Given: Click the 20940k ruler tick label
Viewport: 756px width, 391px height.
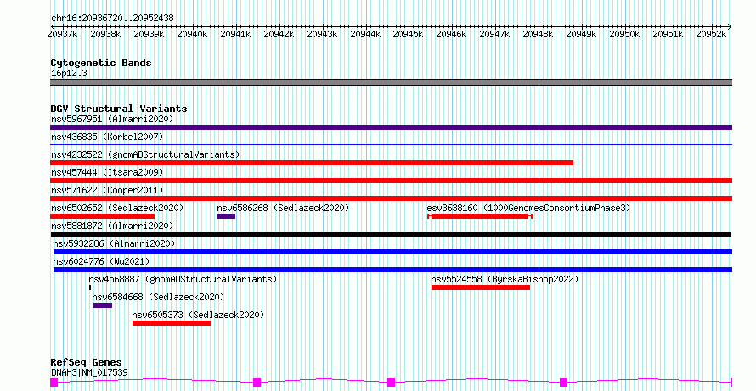Looking at the screenshot, I should point(192,34).
